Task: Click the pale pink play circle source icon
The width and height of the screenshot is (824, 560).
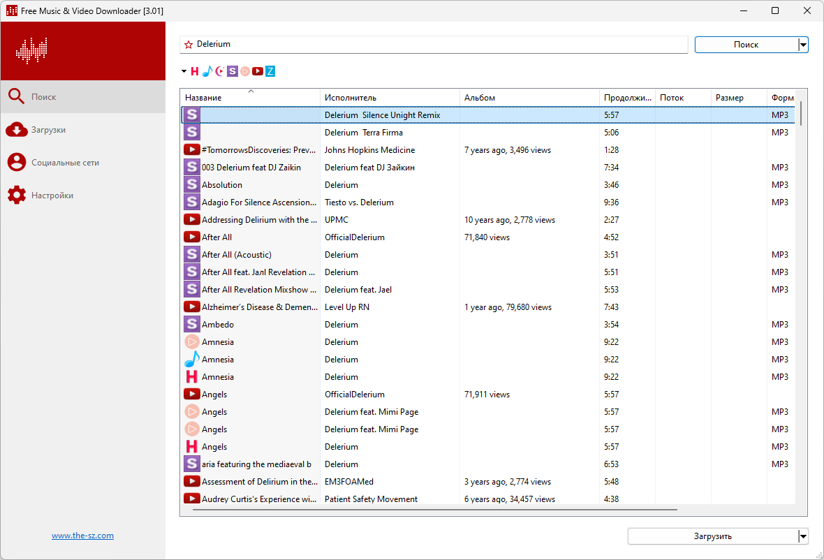Action: 245,71
